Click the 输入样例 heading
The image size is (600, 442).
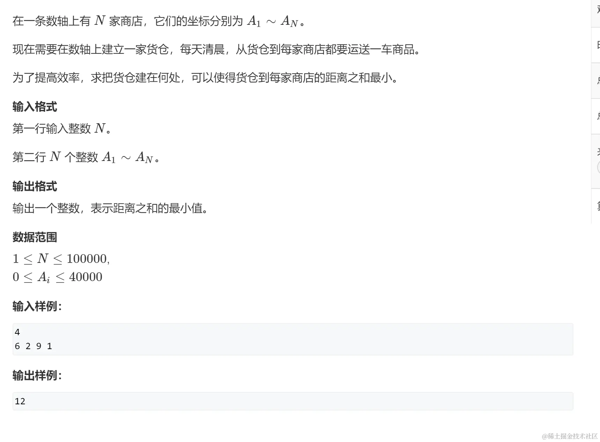tap(37, 307)
